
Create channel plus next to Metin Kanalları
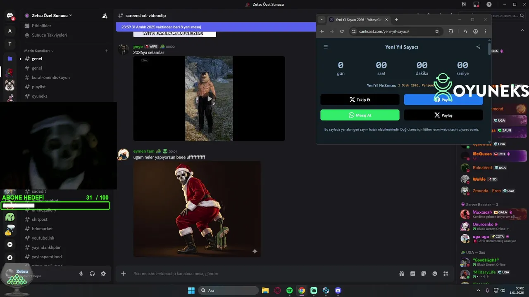pyautogui.click(x=106, y=51)
